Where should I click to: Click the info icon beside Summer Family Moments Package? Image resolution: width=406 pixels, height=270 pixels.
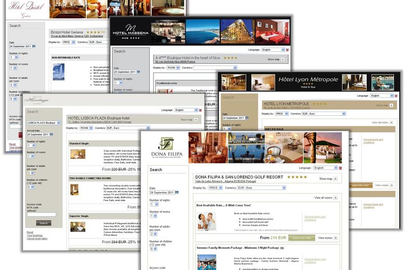282,248
